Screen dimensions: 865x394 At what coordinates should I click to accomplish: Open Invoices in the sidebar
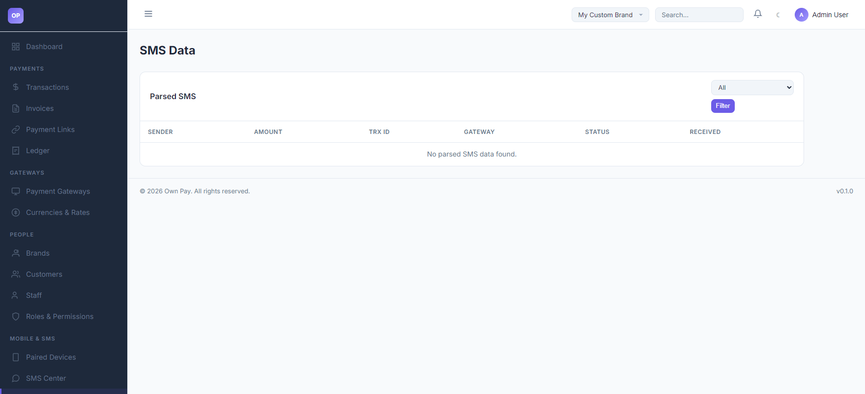point(40,108)
